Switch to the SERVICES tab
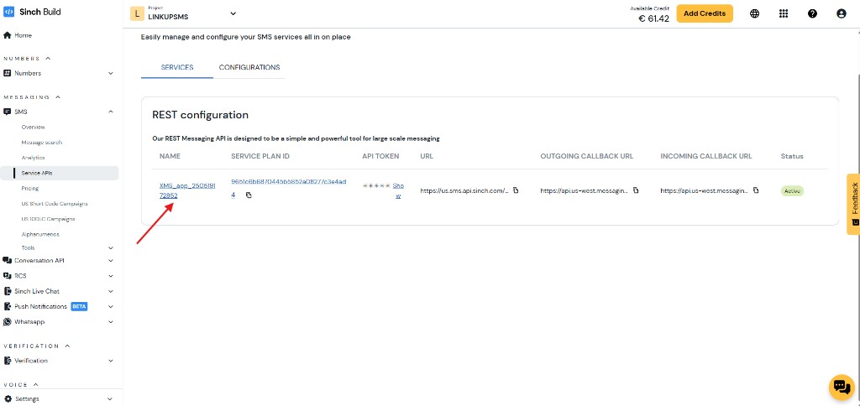The image size is (860, 406). tap(177, 67)
